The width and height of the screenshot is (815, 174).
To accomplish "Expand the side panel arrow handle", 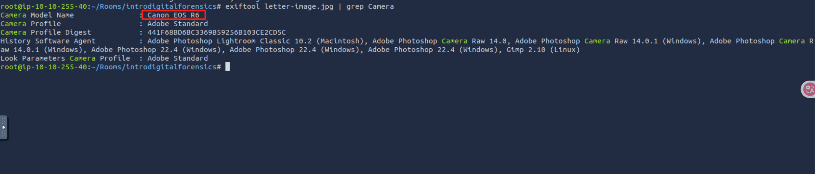I will click(x=4, y=128).
